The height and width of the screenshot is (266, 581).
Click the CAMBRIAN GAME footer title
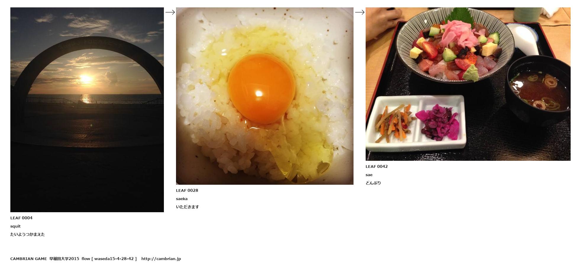(29, 259)
